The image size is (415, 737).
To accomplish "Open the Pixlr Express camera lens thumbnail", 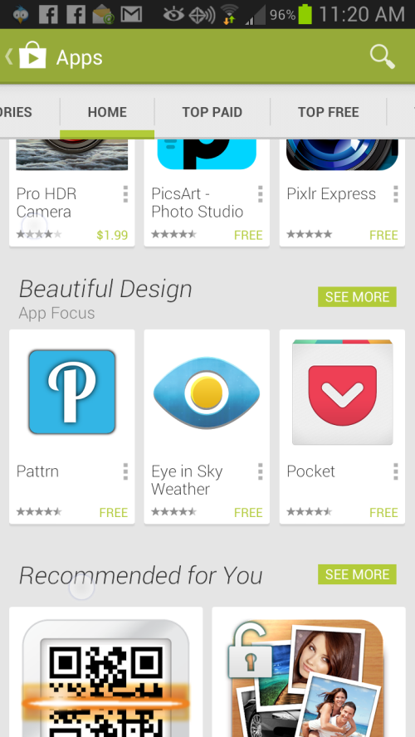I will click(342, 154).
